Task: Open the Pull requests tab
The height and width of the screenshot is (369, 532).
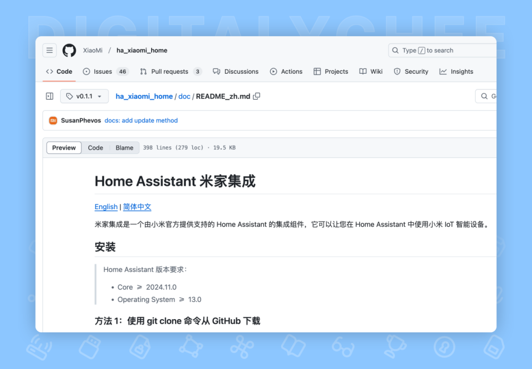Action: [x=171, y=72]
